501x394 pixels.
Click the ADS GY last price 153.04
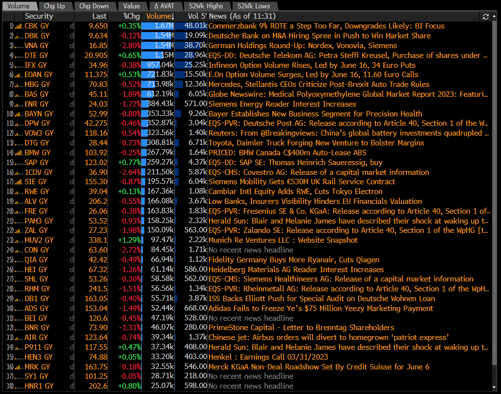(x=96, y=309)
